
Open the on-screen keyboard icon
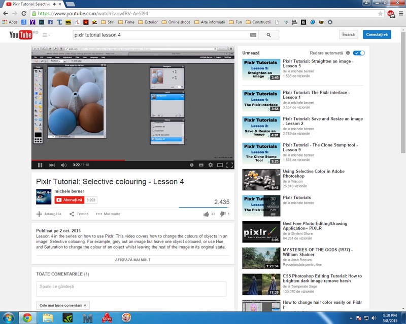253,35
